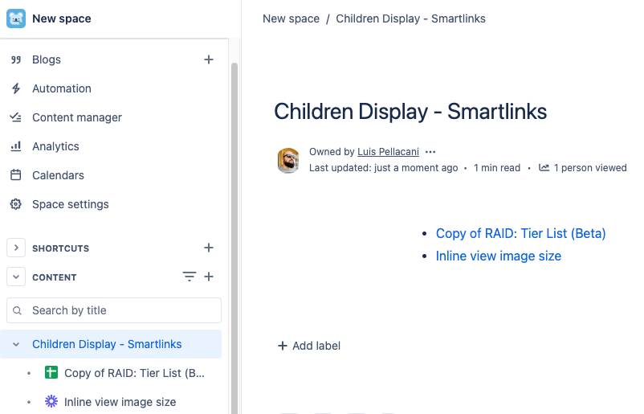Open Copy of RAID: Tier List tree item

click(134, 373)
